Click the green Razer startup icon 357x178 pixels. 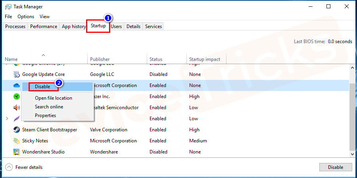point(17,97)
